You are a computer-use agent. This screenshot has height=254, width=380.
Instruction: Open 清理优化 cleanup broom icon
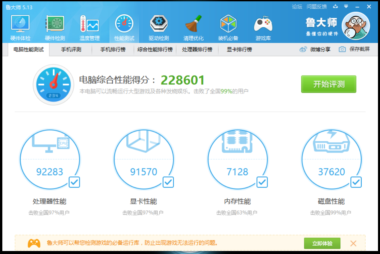point(193,28)
